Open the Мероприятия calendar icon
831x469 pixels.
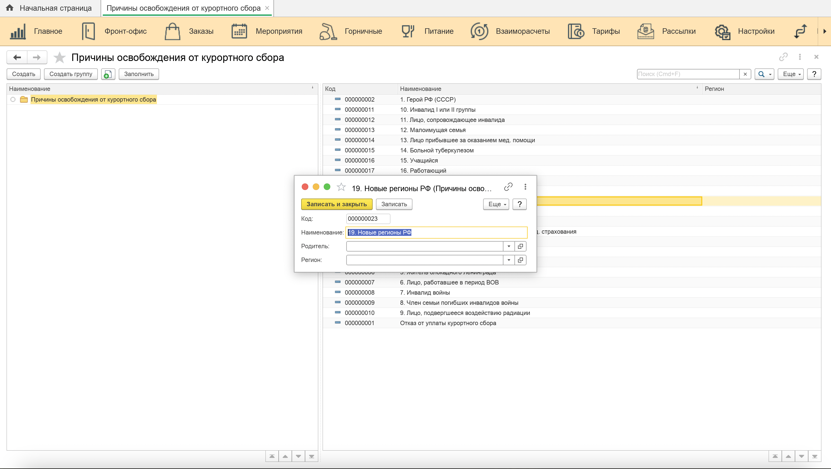click(x=239, y=31)
